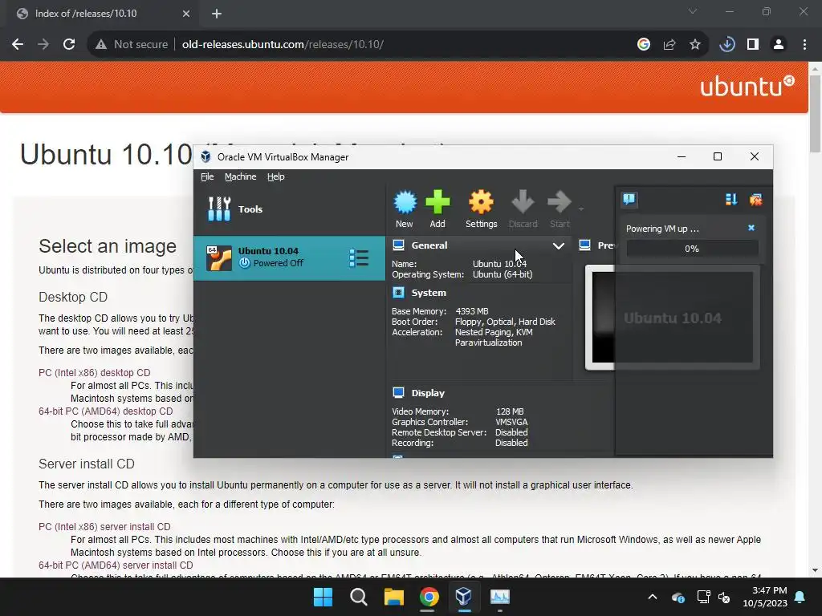
Task: Reload the Chrome page
Action: point(69,45)
